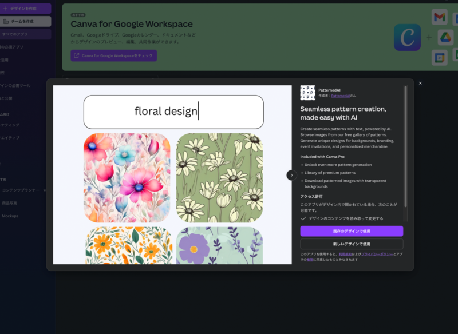The height and width of the screenshot is (334, 458).
Task: Select の必須アプリ item in sidebar
Action: [11, 47]
